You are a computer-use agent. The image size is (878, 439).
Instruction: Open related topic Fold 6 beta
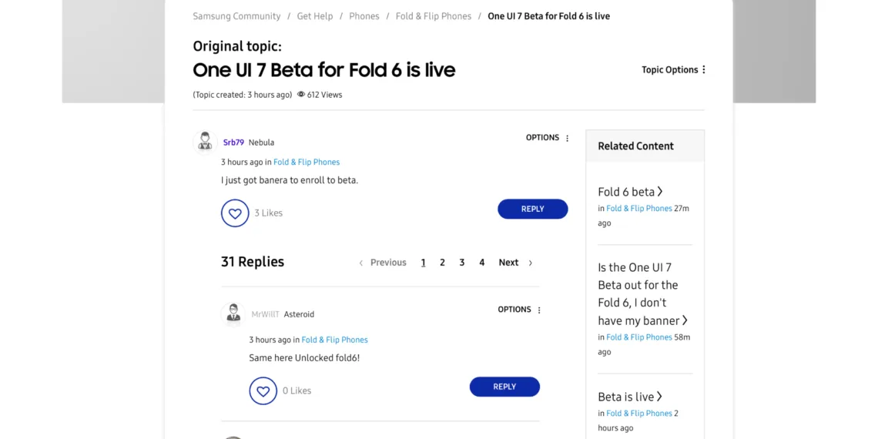(x=626, y=192)
